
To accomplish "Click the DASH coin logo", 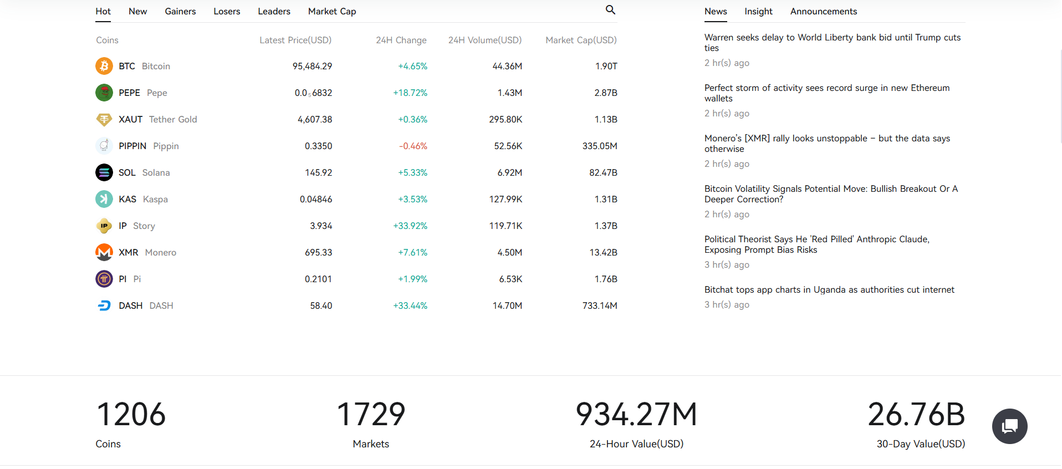I will (x=104, y=305).
